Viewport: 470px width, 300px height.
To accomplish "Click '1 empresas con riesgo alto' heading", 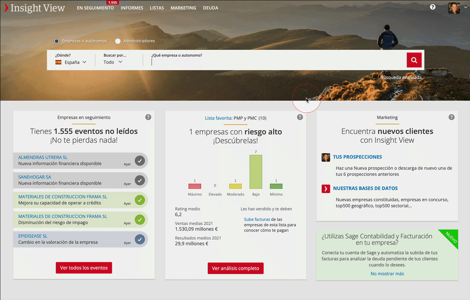I will coord(236,132).
